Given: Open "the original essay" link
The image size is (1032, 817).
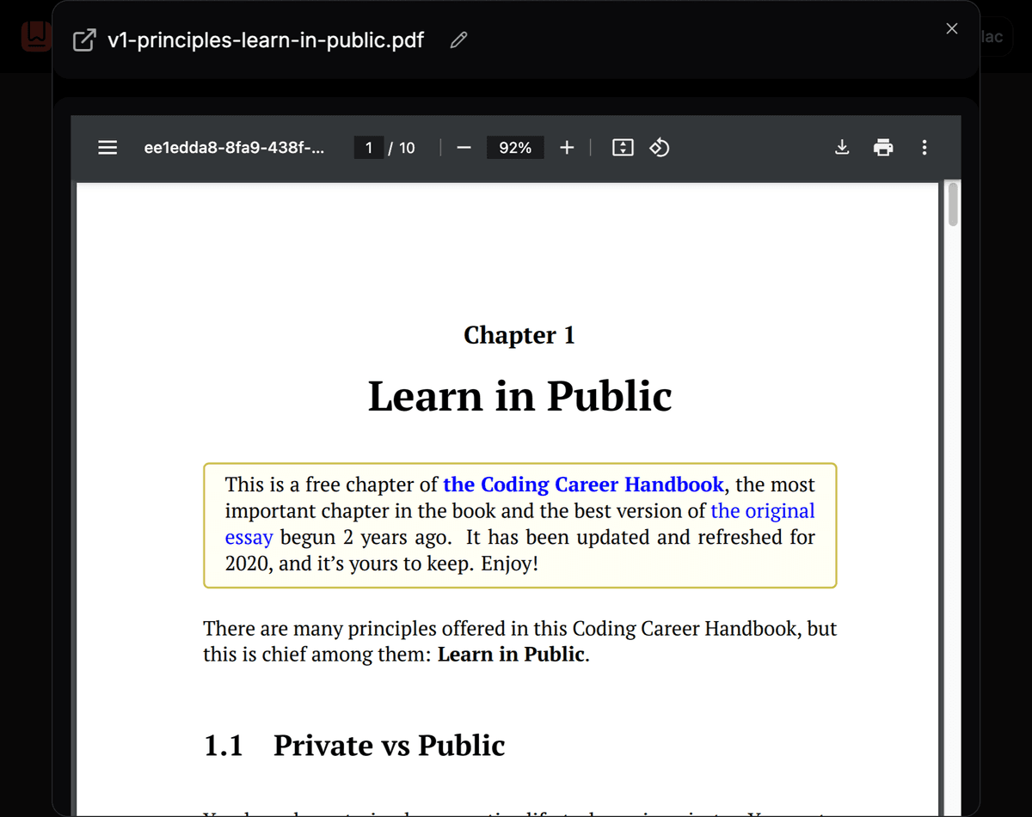Looking at the screenshot, I should pyautogui.click(x=763, y=510).
